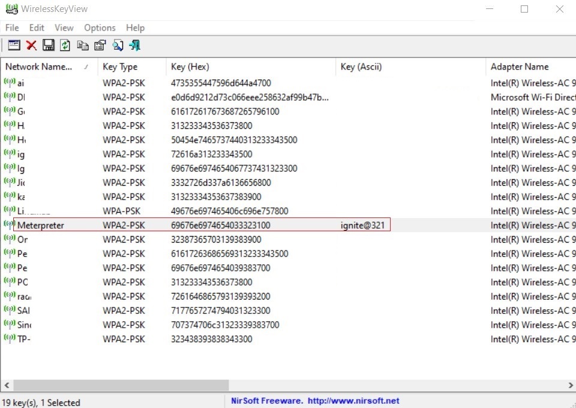This screenshot has width=576, height=408.
Task: Click antenna icon of row with key 616172617673687265796100
Action: pos(10,111)
